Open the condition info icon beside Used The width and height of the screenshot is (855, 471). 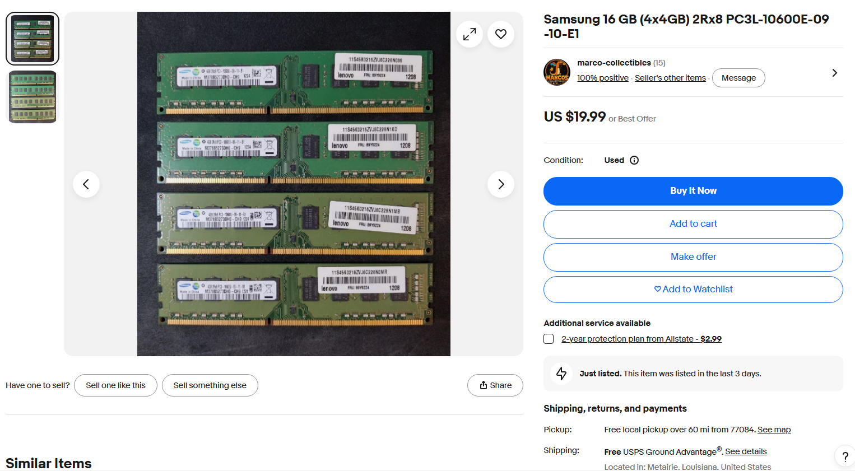pos(634,160)
